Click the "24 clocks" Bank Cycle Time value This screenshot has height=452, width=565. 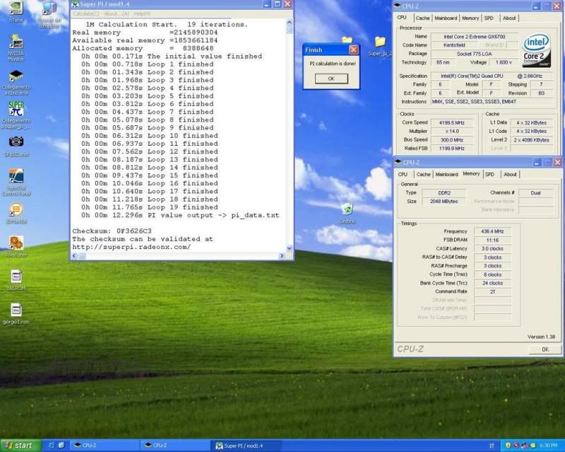(492, 283)
